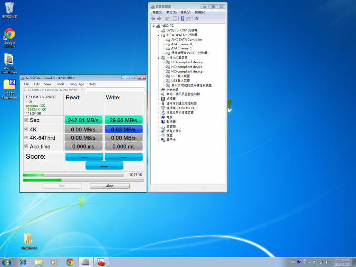The image size is (356, 267).
Task: Click the empty text field beside drive selector
Action: [115, 90]
